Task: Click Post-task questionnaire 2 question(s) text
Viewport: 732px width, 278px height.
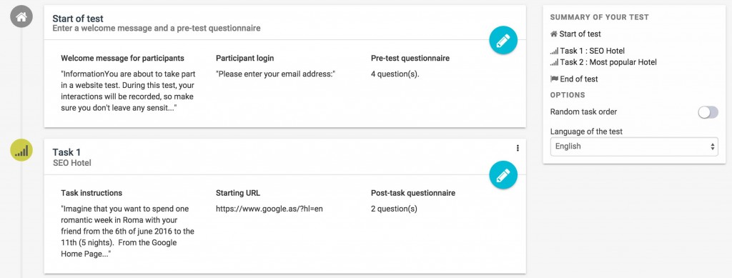Action: pos(394,209)
